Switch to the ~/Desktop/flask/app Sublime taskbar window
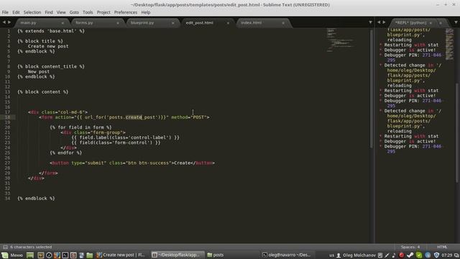460x259 pixels. click(x=178, y=255)
